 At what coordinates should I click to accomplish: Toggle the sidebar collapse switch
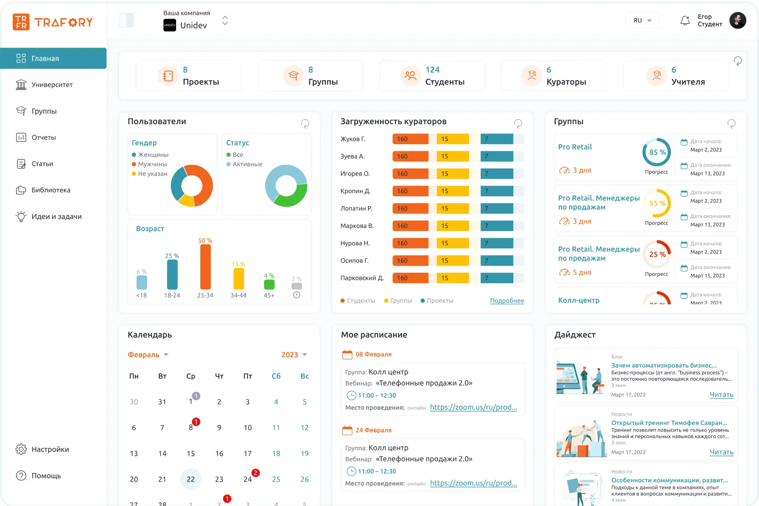(127, 20)
